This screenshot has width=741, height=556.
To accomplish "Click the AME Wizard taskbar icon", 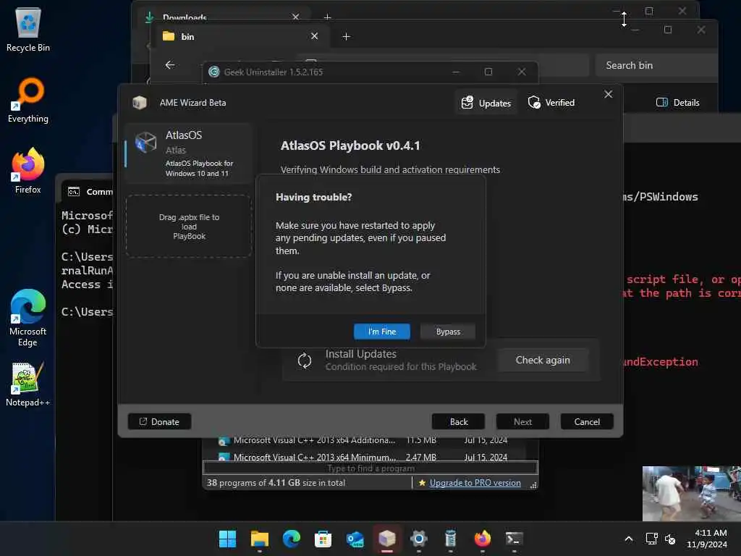I will [386, 539].
